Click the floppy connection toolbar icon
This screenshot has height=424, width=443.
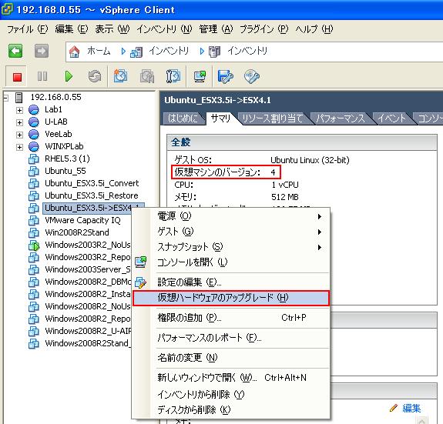tap(225, 76)
